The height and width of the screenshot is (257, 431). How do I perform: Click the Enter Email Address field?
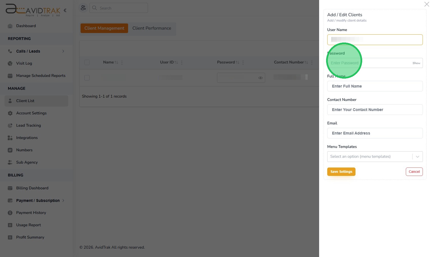tap(375, 133)
